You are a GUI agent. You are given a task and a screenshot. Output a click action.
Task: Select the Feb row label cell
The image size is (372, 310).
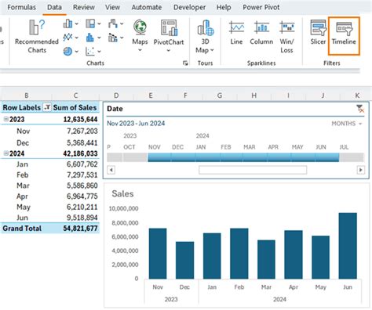[26, 175]
